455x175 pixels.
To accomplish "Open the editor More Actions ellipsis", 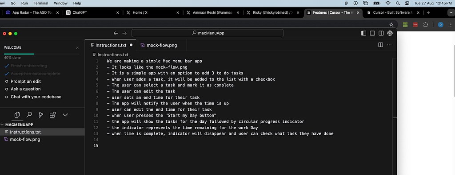I will pyautogui.click(x=389, y=45).
